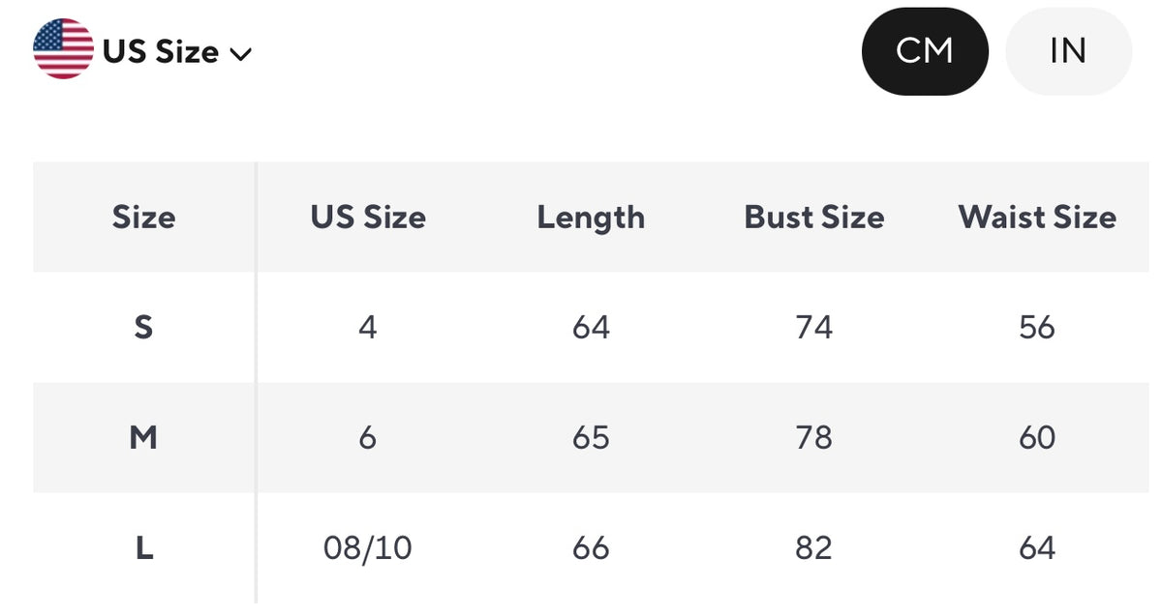
Task: Click US size 08/10 cell
Action: click(x=367, y=548)
